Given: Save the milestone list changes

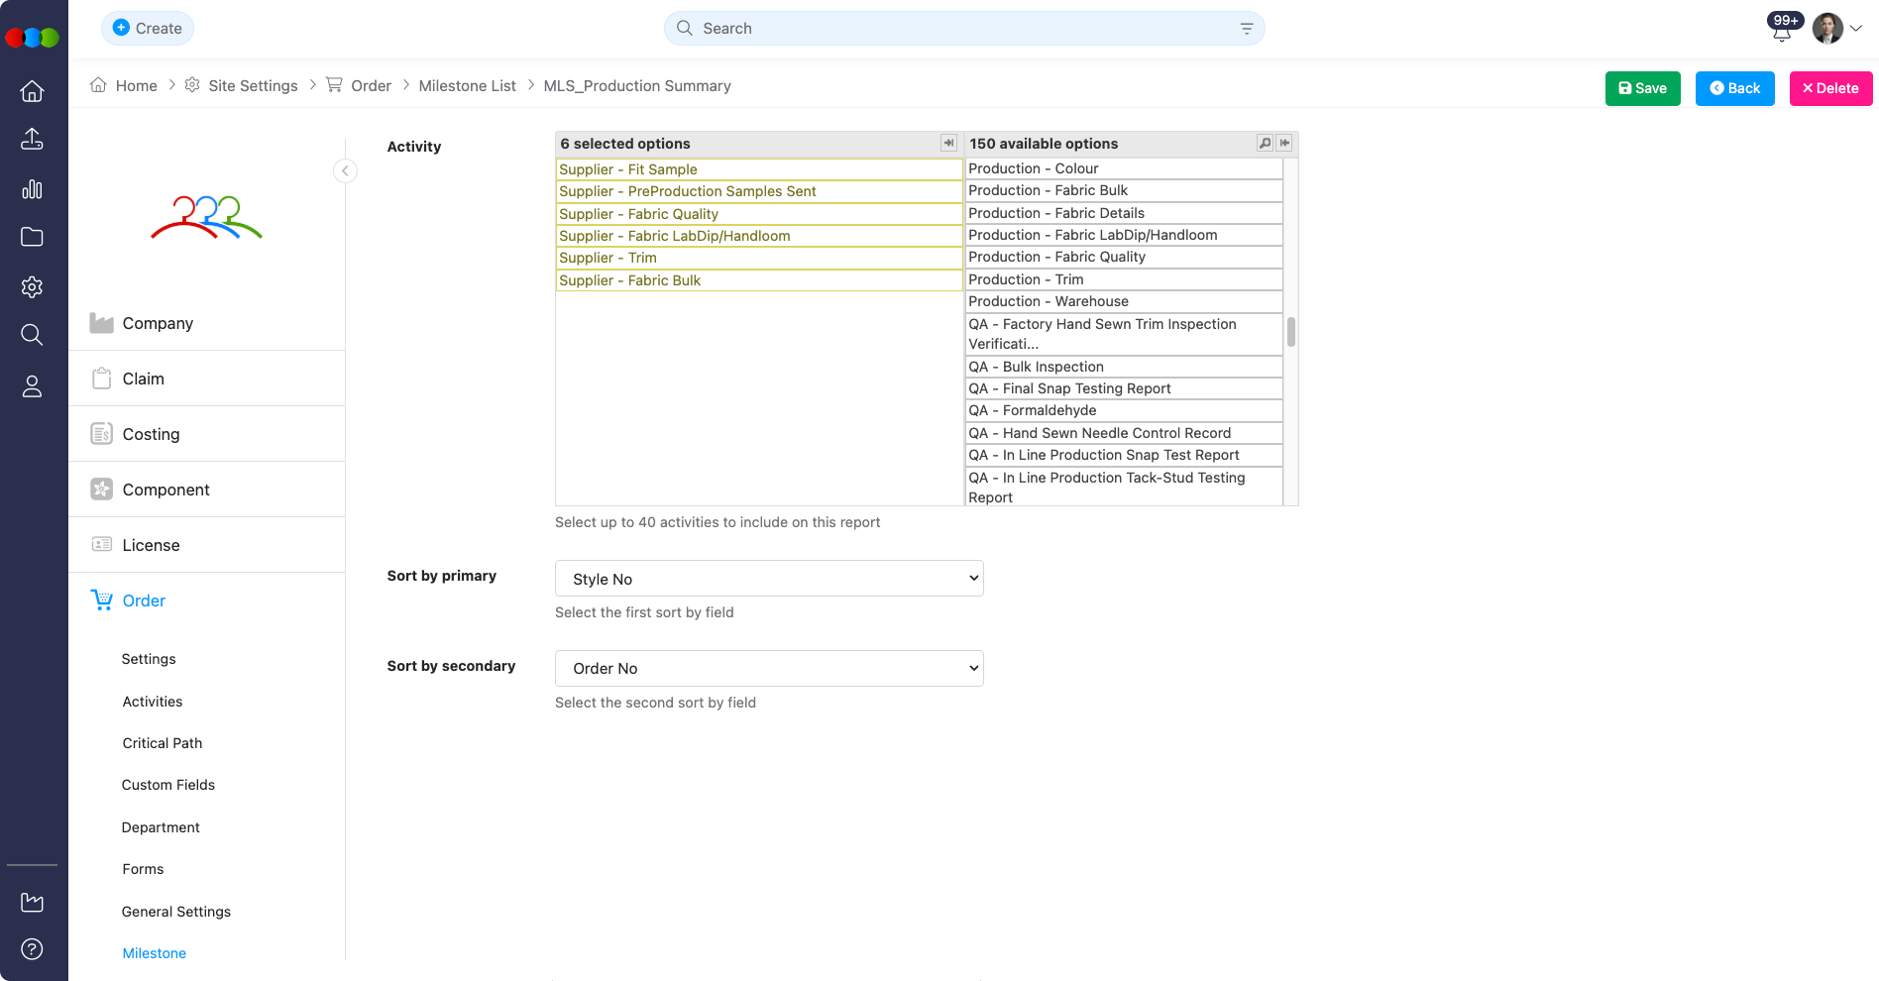Looking at the screenshot, I should [x=1642, y=88].
